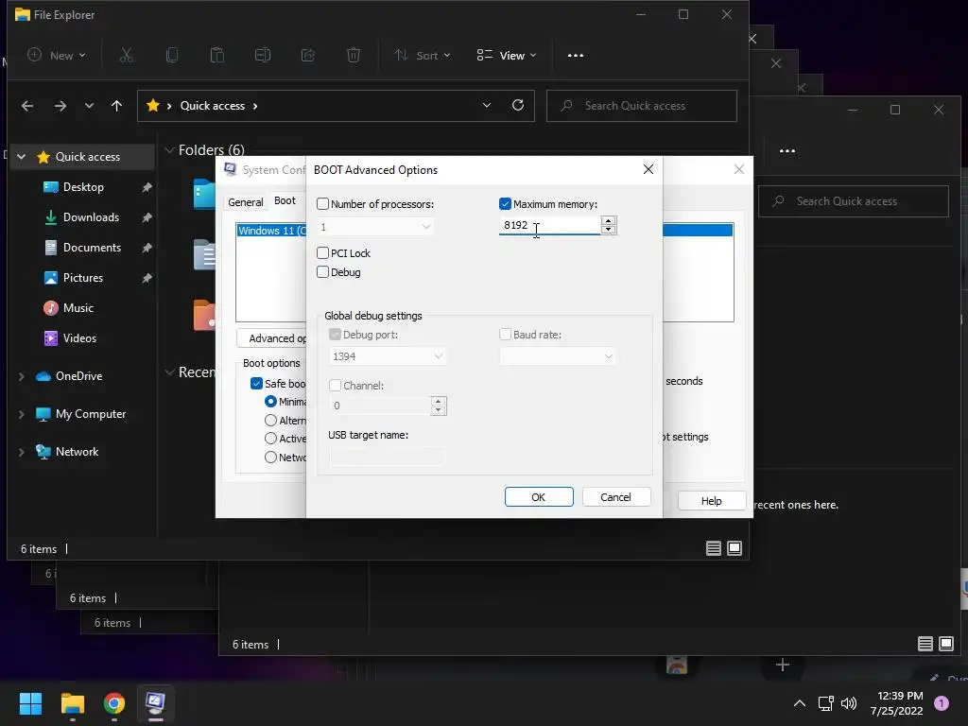Open Videos in the sidebar
968x726 pixels.
click(79, 338)
